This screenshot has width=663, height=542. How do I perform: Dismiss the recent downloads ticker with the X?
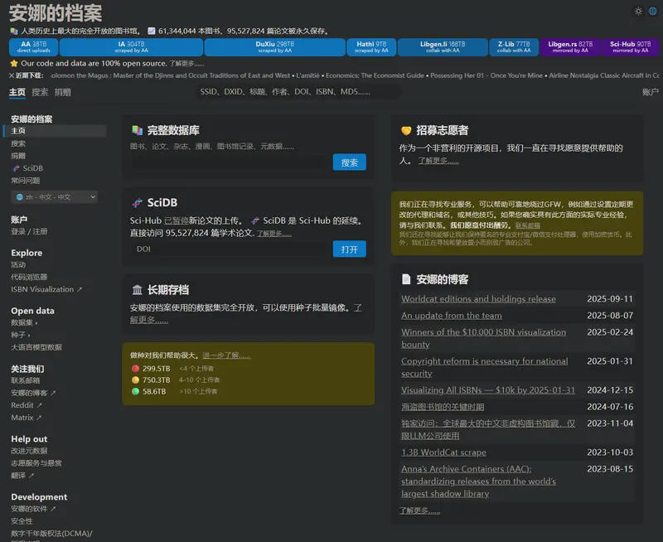(x=12, y=75)
